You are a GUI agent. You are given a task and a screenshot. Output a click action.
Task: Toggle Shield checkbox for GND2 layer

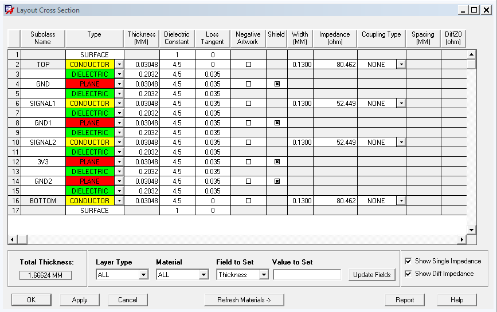click(x=277, y=181)
